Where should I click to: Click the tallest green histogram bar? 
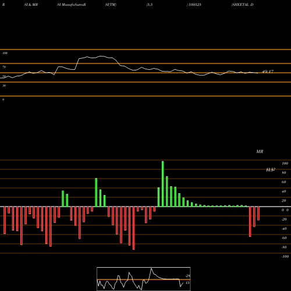click(162, 184)
